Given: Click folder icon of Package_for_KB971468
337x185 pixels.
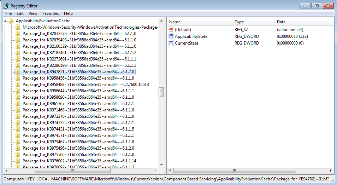Looking at the screenshot, I should point(18,110).
